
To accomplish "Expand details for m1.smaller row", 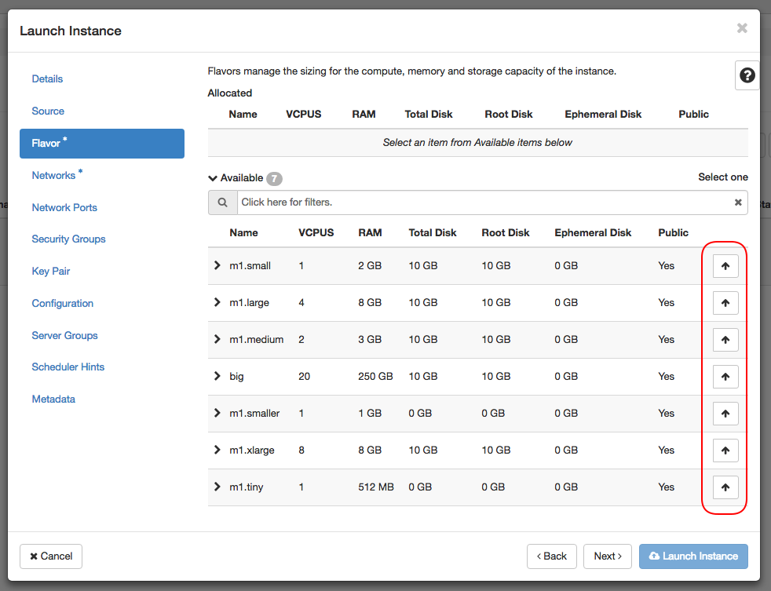I will coord(217,413).
